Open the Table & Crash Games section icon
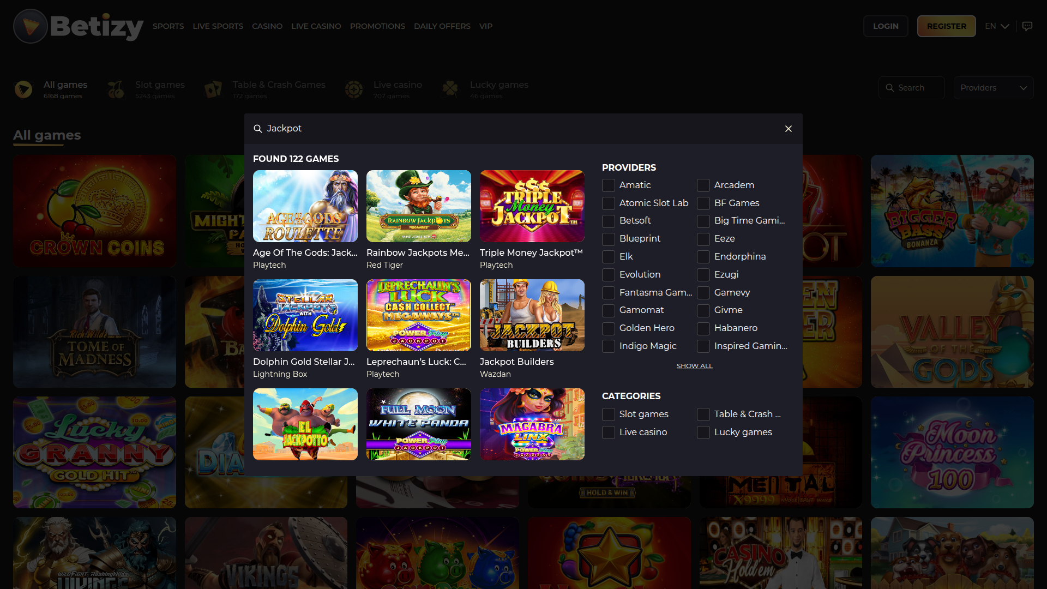 [x=213, y=89]
